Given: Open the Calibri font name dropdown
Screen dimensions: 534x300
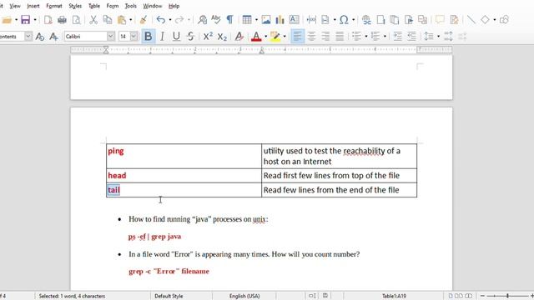Looking at the screenshot, I should pyautogui.click(x=111, y=37).
